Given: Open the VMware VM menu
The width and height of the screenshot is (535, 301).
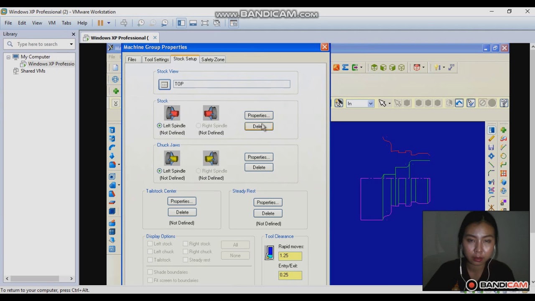Looking at the screenshot, I should [x=52, y=23].
